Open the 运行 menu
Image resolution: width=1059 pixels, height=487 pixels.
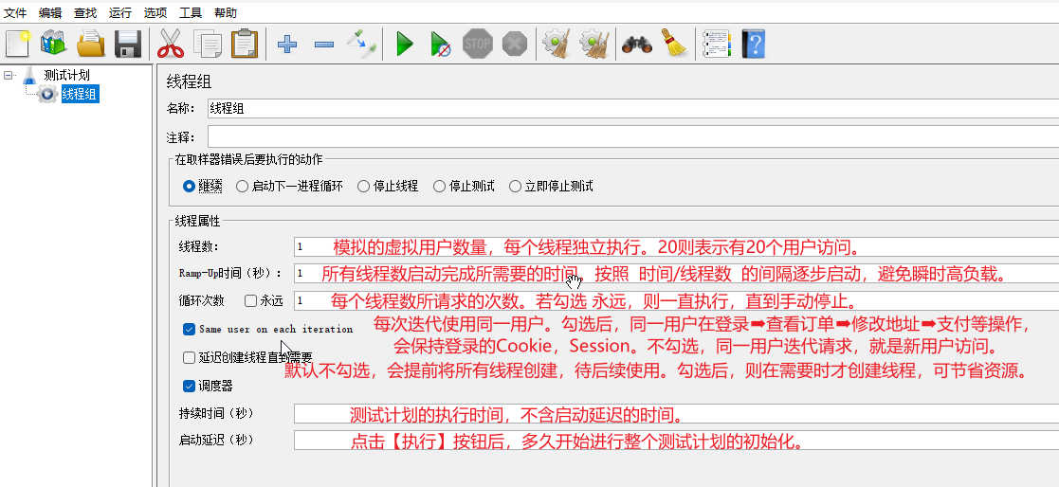click(x=121, y=13)
